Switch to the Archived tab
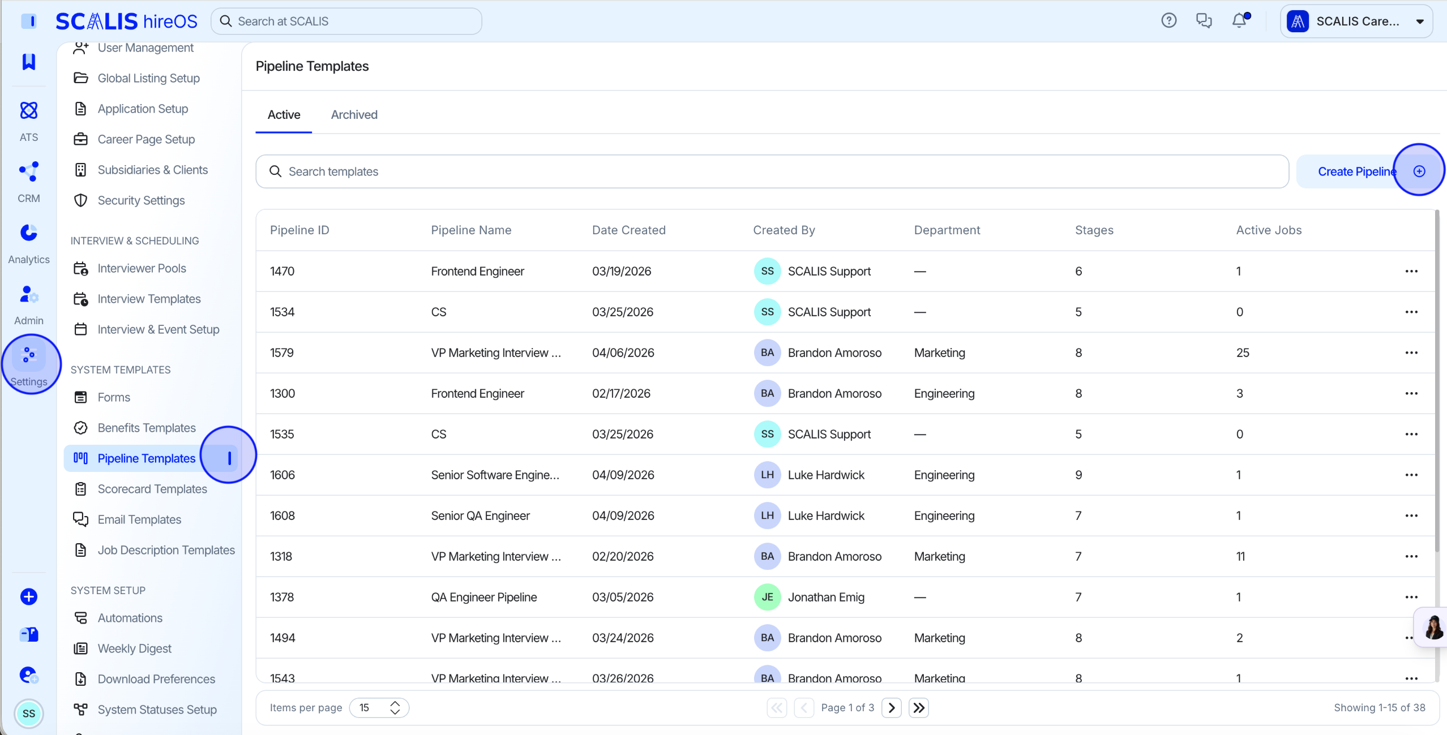 [x=354, y=115]
